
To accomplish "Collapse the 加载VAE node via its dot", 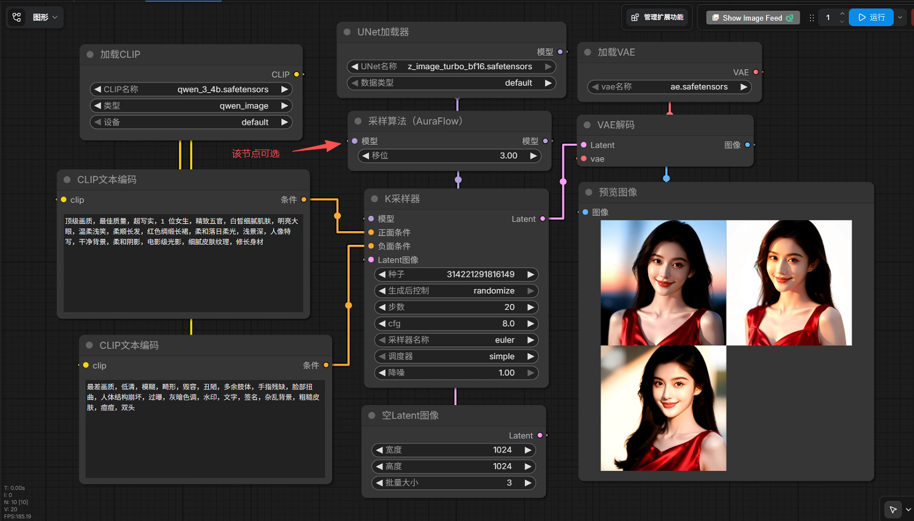I will pyautogui.click(x=587, y=52).
